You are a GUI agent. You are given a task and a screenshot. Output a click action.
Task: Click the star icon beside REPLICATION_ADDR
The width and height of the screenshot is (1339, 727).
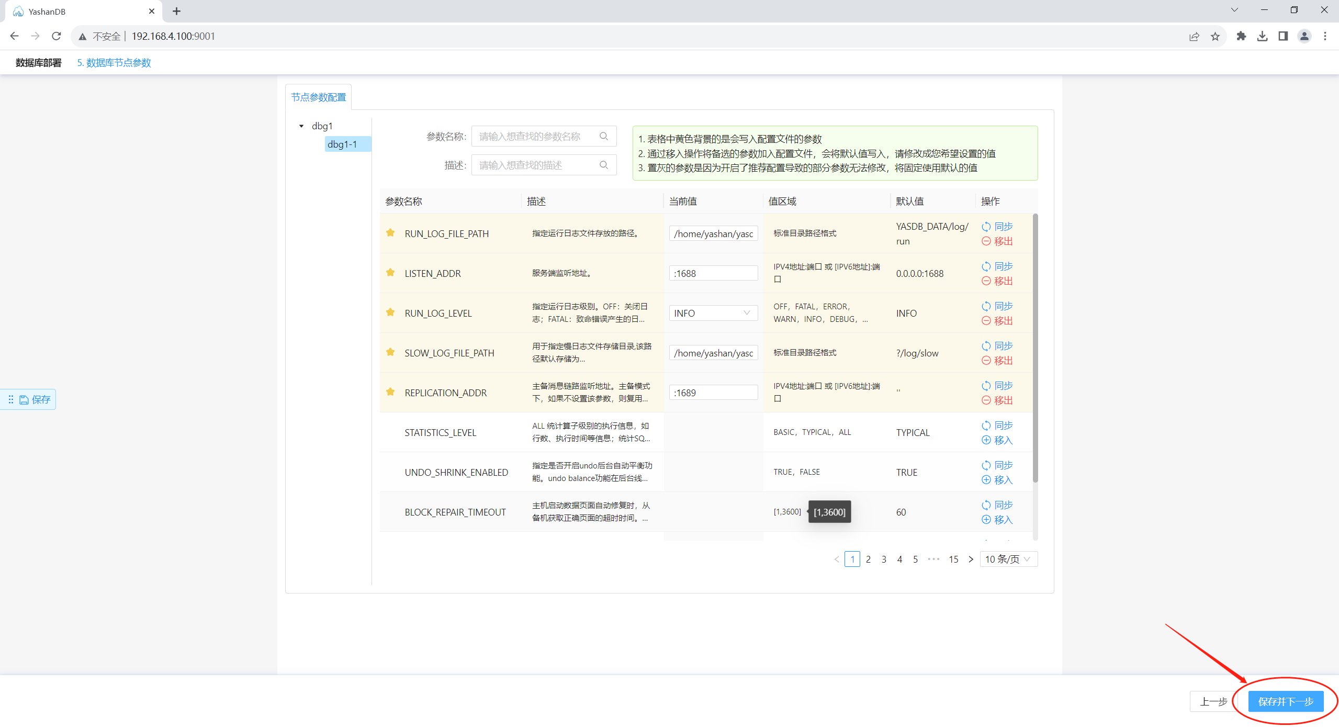(x=390, y=392)
